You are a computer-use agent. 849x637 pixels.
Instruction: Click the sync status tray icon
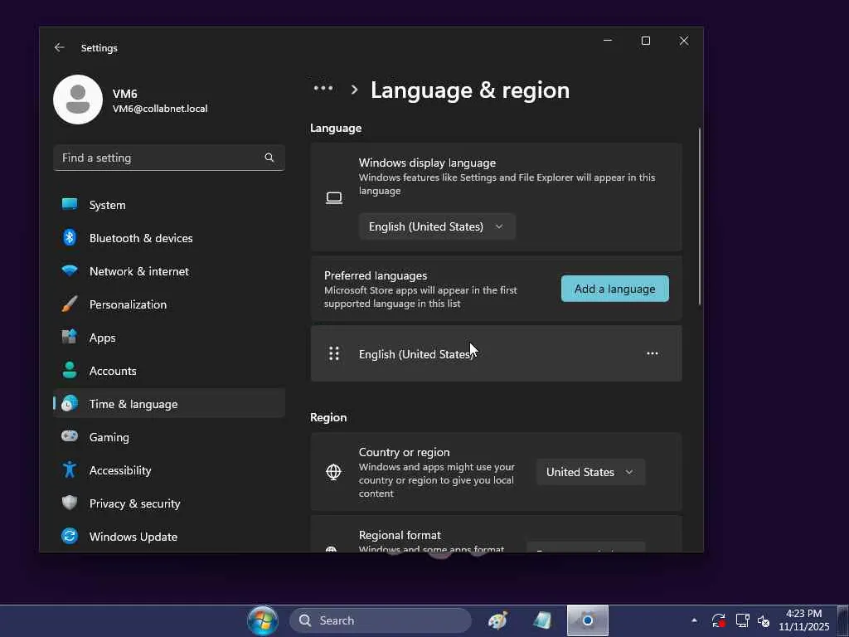click(719, 620)
